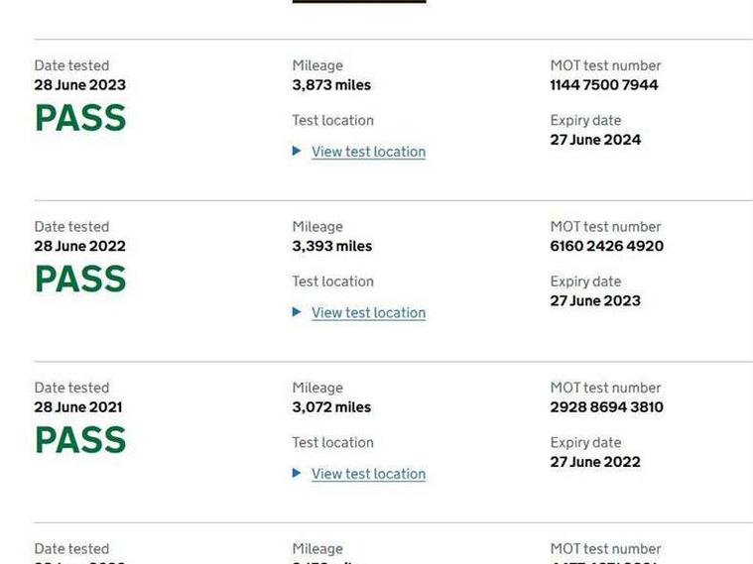
Task: Expand the disclosure triangle for 28 June 2021 test location
Action: click(x=297, y=473)
